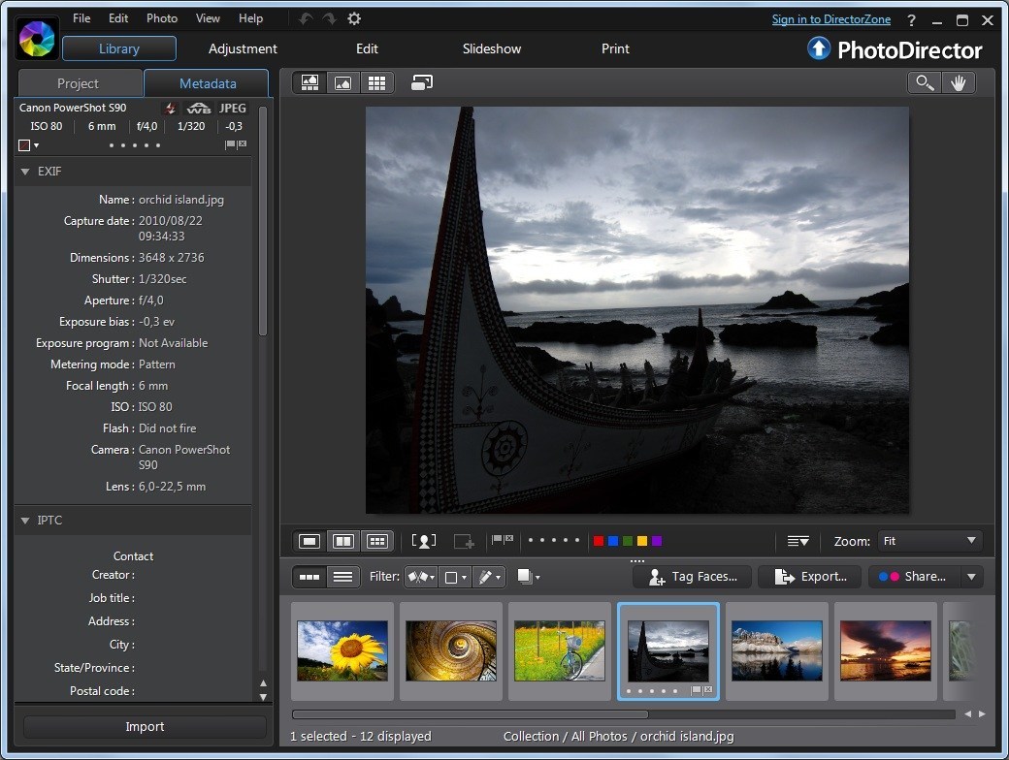Collapse the EXIF metadata section
The height and width of the screenshot is (760, 1009).
[24, 172]
